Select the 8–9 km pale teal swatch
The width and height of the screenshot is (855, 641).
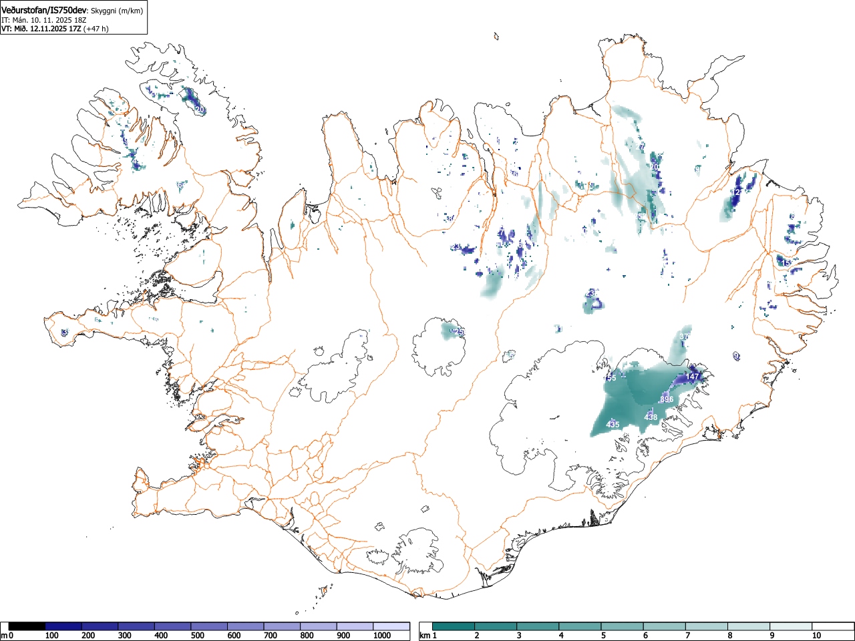(748, 626)
